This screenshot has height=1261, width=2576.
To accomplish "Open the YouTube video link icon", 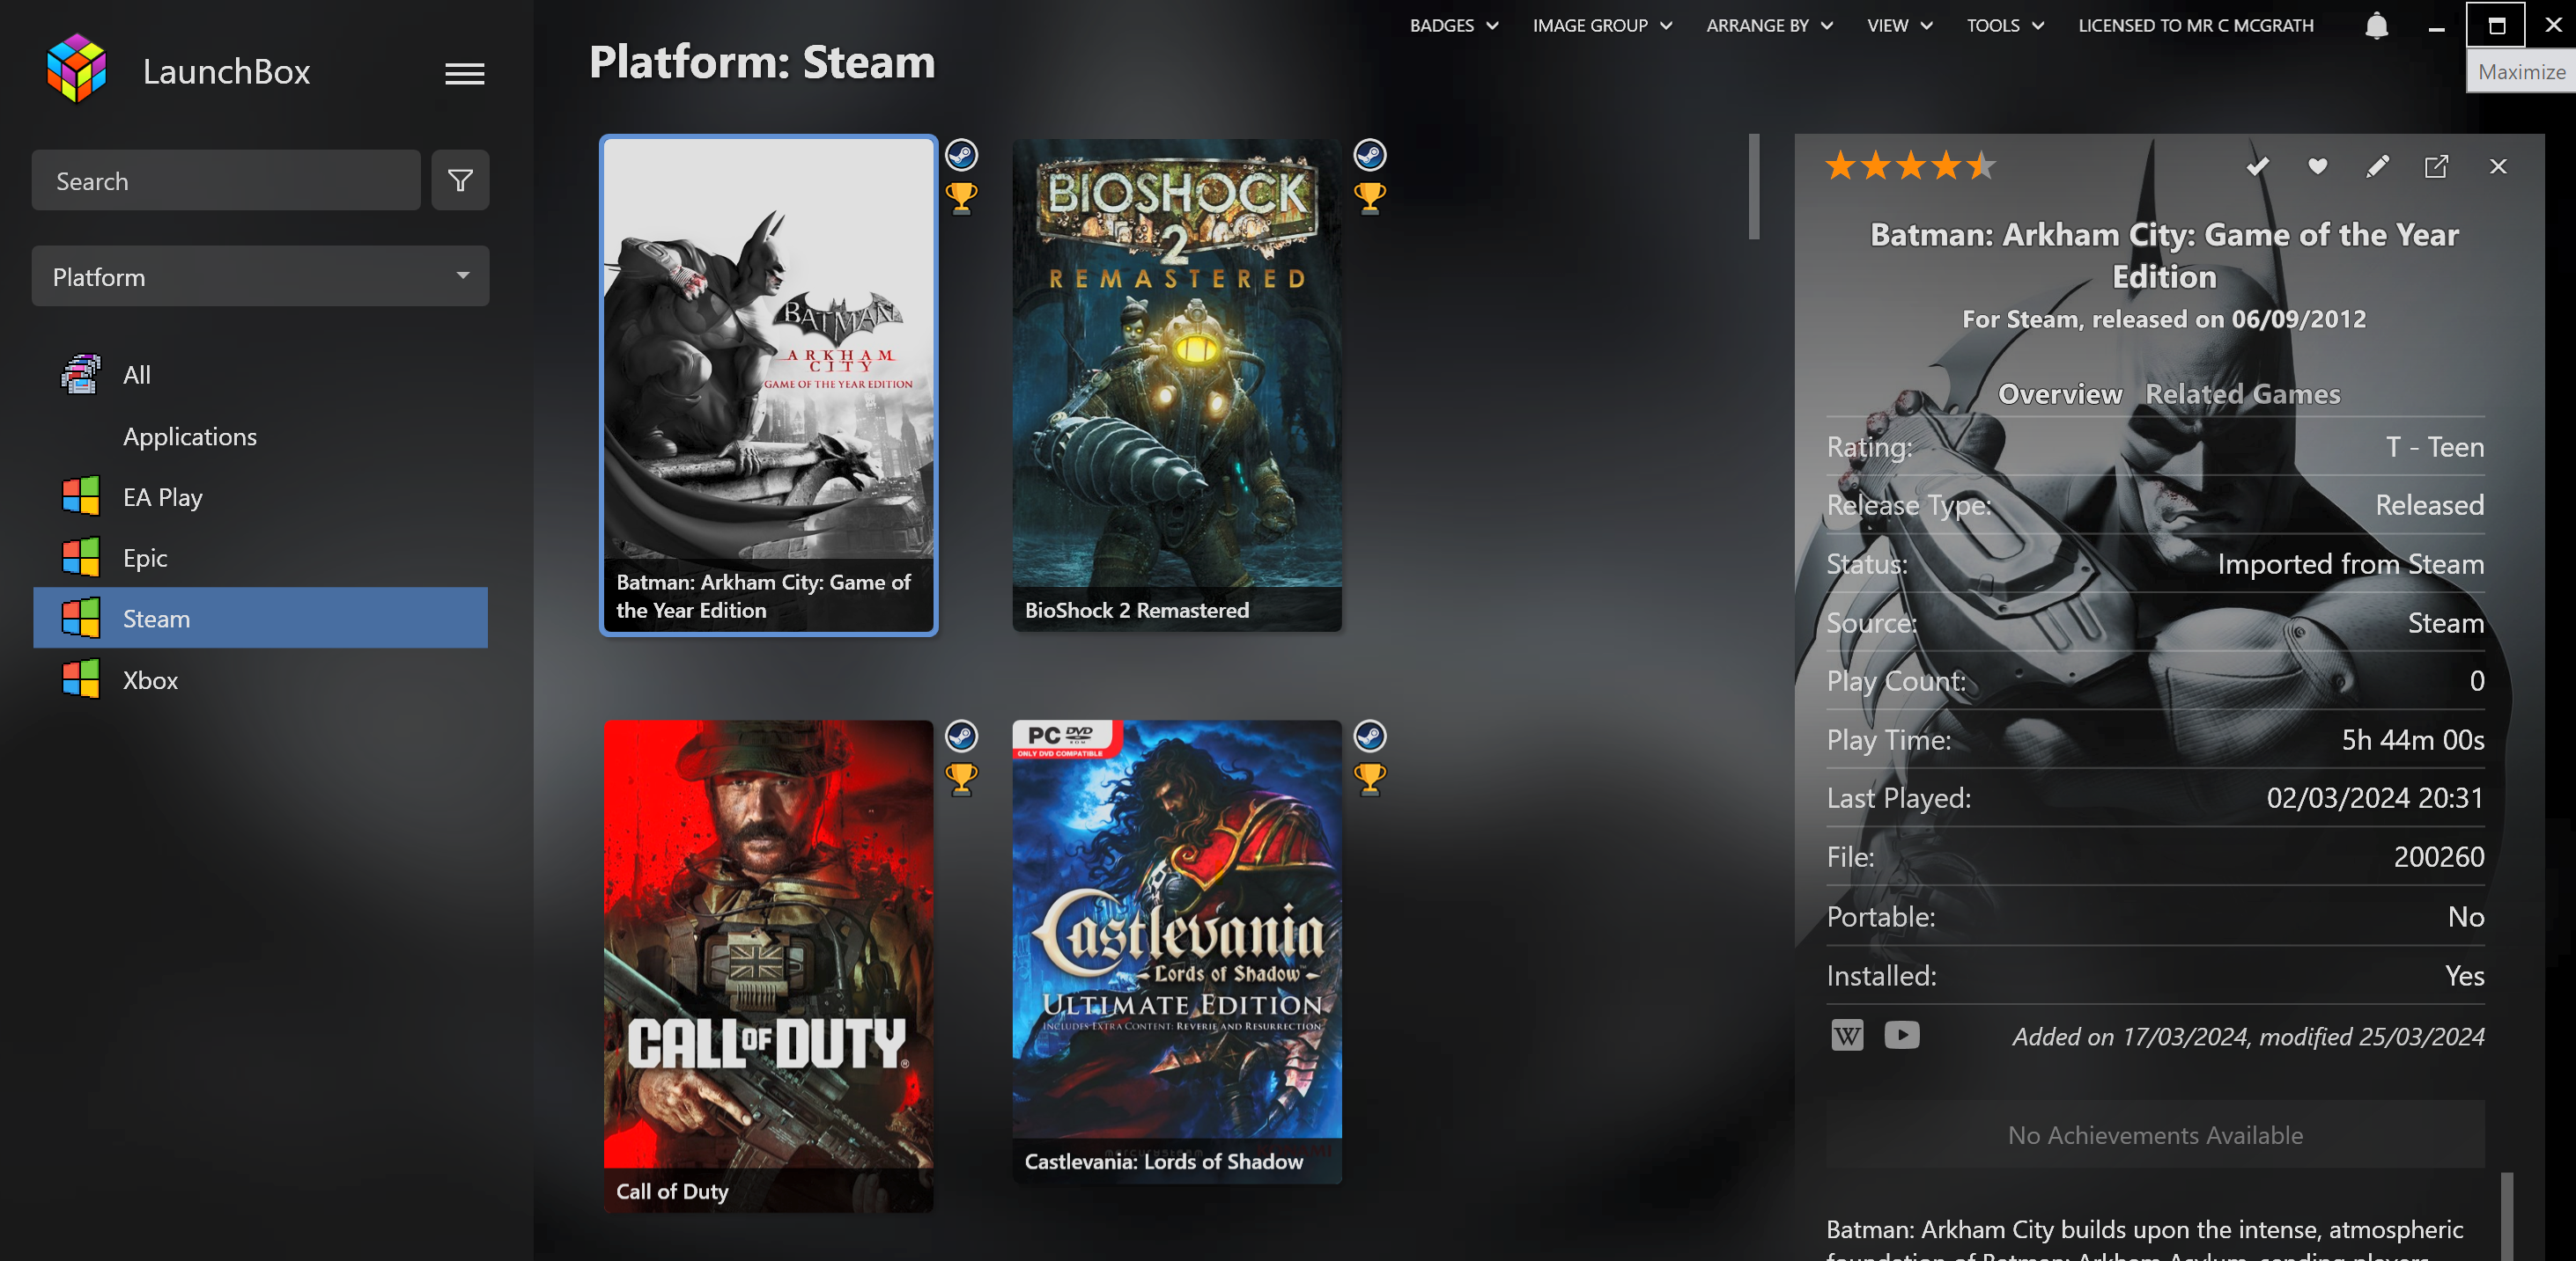I will [x=1901, y=1035].
